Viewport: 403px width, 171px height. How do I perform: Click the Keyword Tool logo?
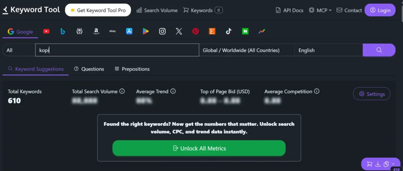[x=31, y=10]
